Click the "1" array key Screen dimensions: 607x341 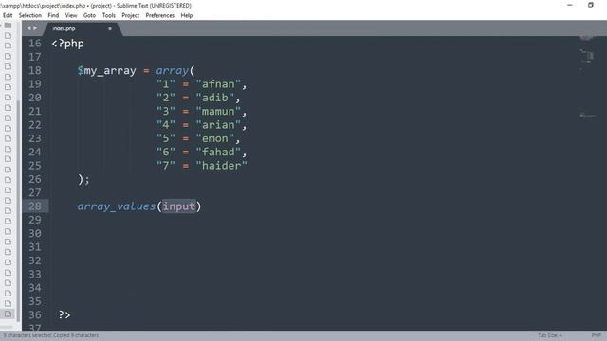[x=166, y=84]
